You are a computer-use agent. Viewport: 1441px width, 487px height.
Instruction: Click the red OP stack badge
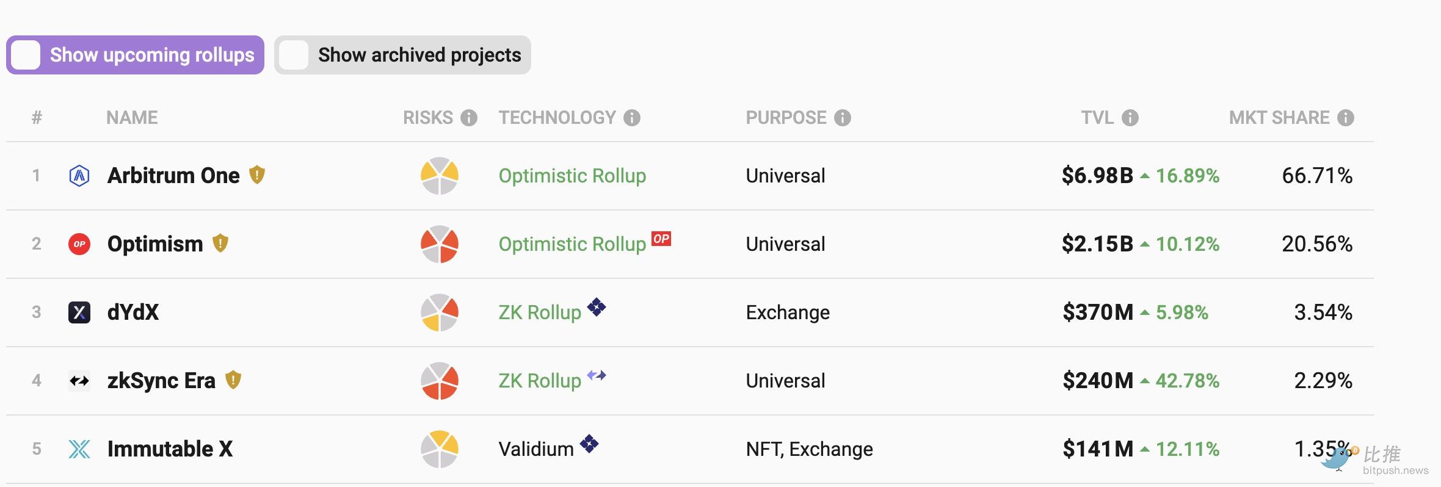pyautogui.click(x=661, y=239)
